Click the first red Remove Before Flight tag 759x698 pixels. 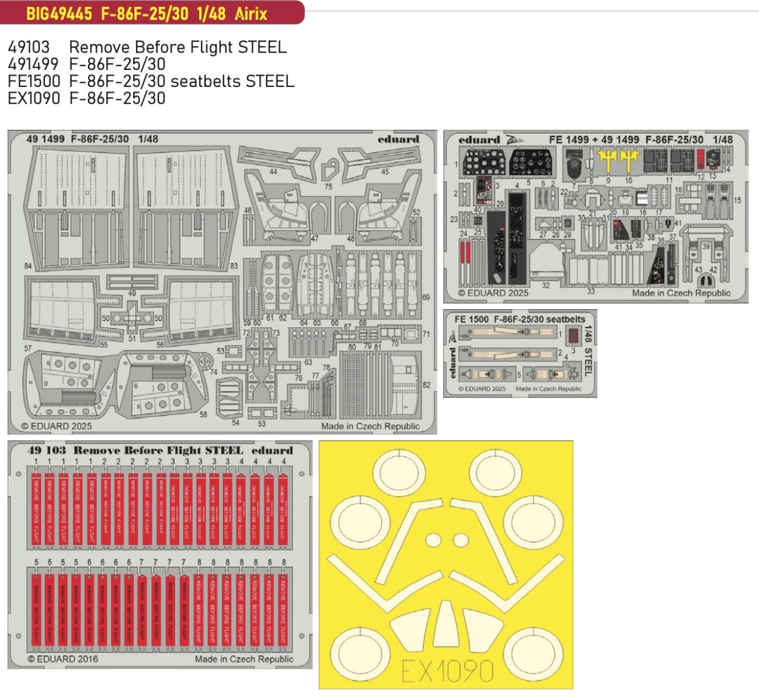(x=36, y=512)
